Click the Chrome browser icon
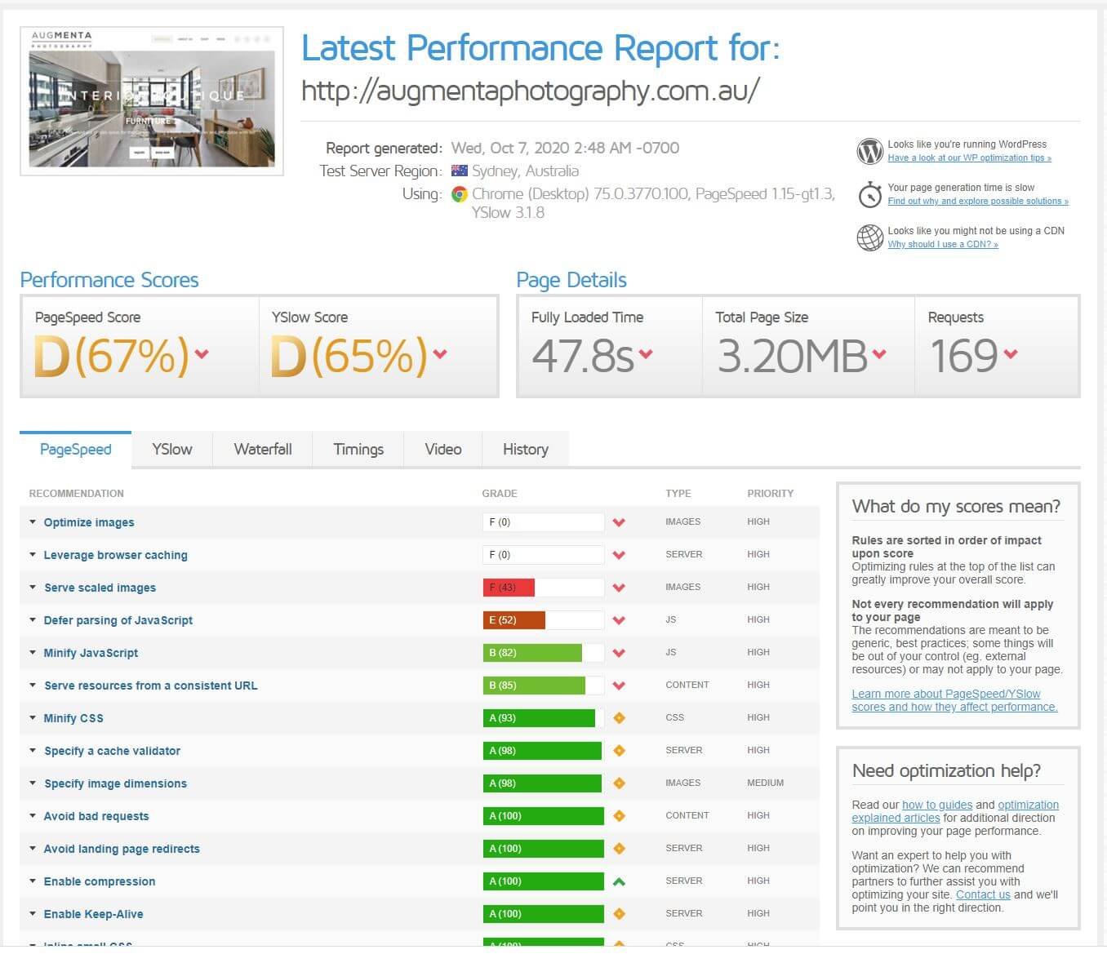Screen dimensions: 1107x963 (460, 194)
